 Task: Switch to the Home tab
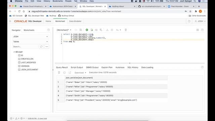click(x=48, y=21)
